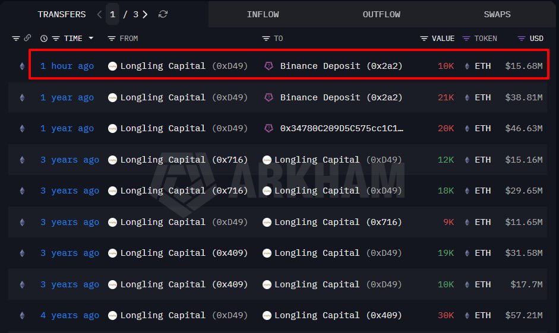559x333 pixels.
Task: Filter by TO column
Action: 266,39
